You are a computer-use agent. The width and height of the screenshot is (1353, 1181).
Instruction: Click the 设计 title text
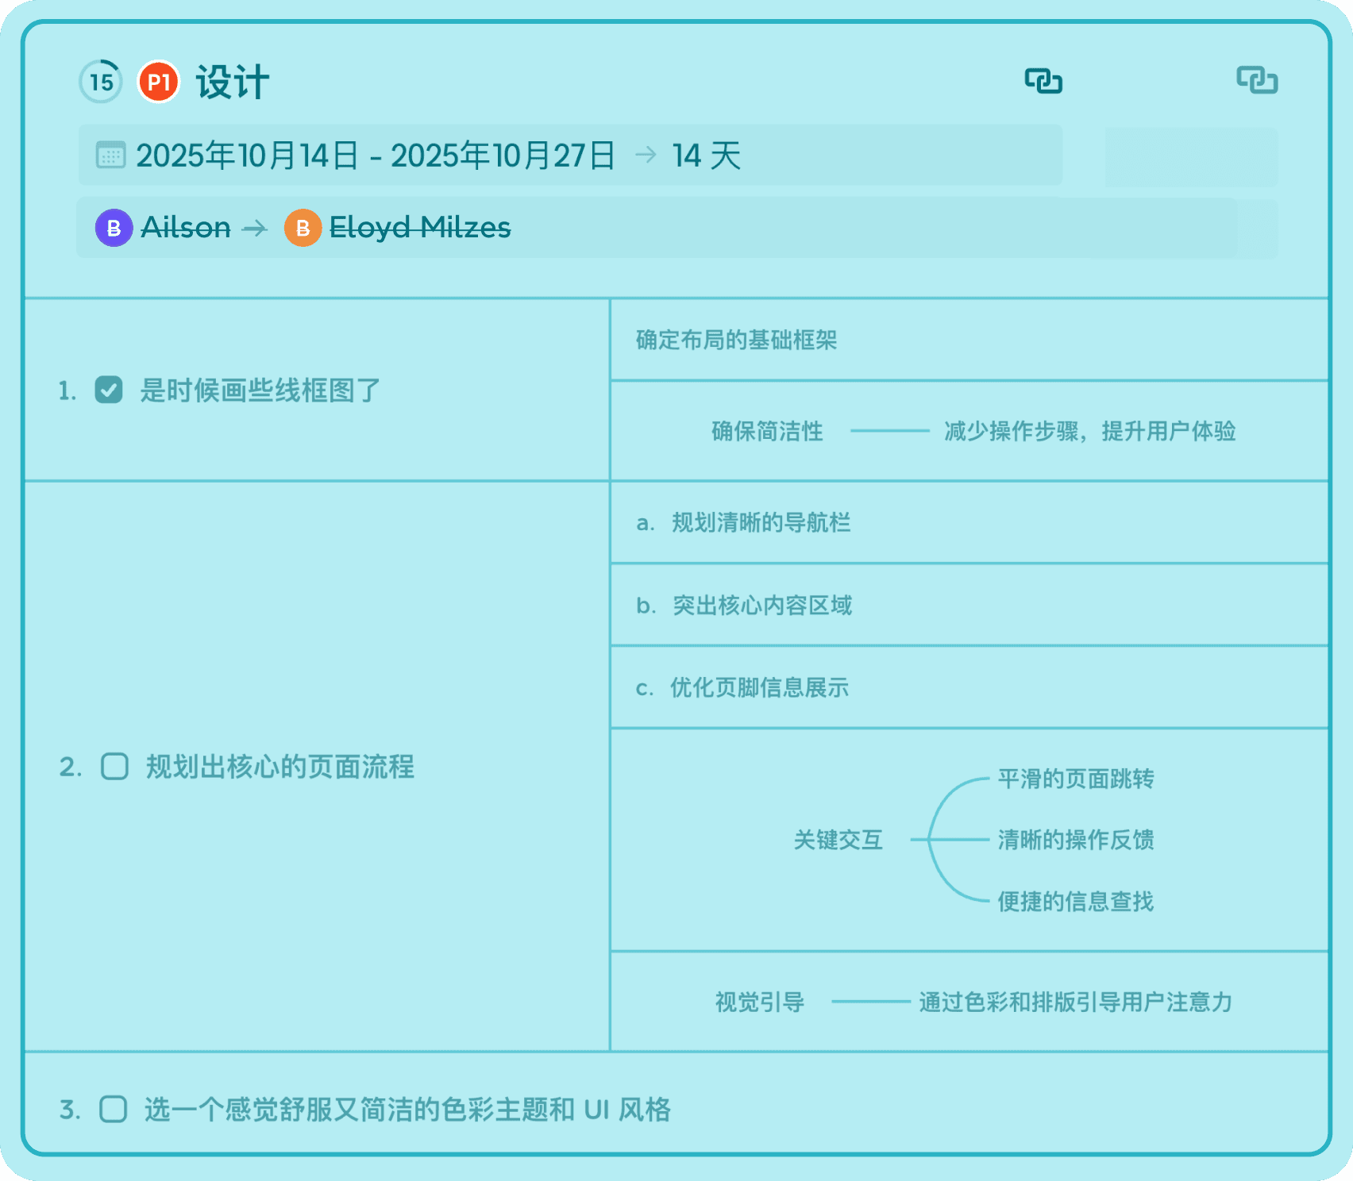[x=233, y=82]
